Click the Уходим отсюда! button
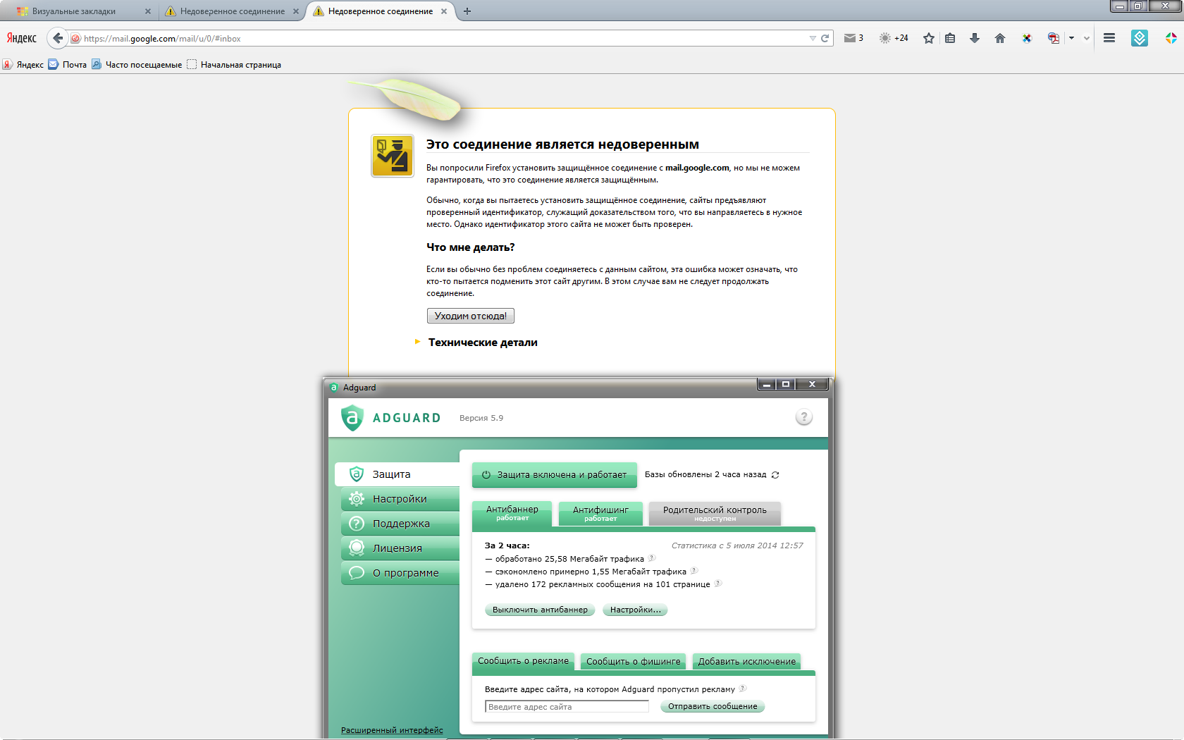Image resolution: width=1184 pixels, height=740 pixels. tap(471, 316)
